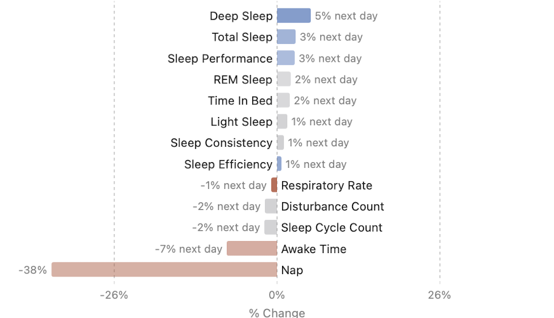Viewport: 554px width, 318px height.
Task: Click the "% Change" axis title
Action: coord(277,312)
